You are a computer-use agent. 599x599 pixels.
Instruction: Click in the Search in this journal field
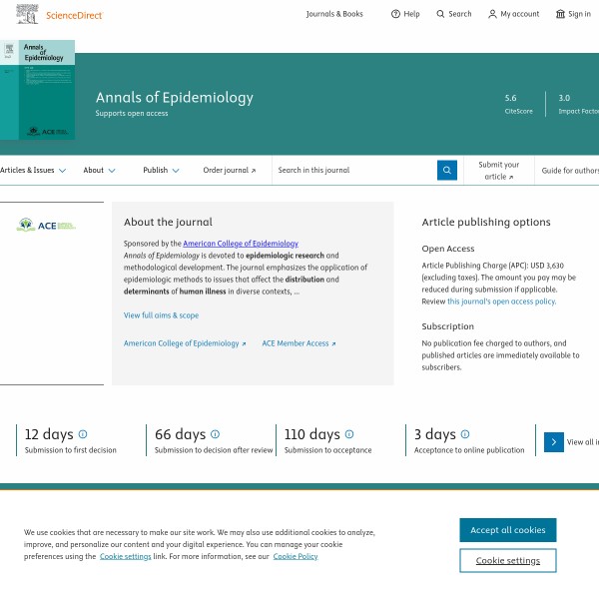353,171
